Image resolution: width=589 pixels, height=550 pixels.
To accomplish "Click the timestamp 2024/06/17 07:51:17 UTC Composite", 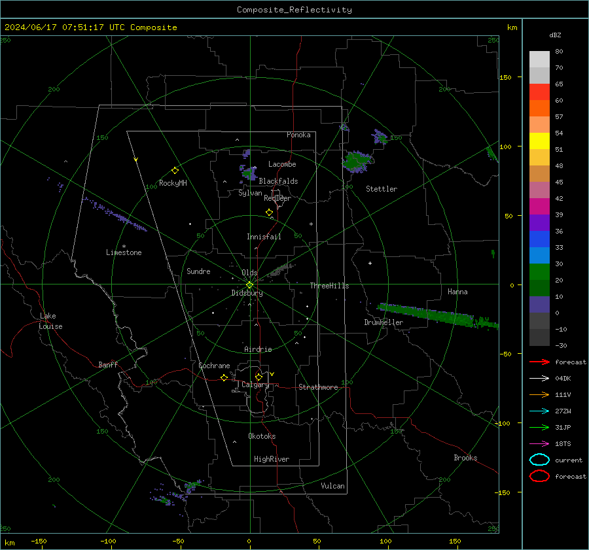I will click(x=90, y=27).
